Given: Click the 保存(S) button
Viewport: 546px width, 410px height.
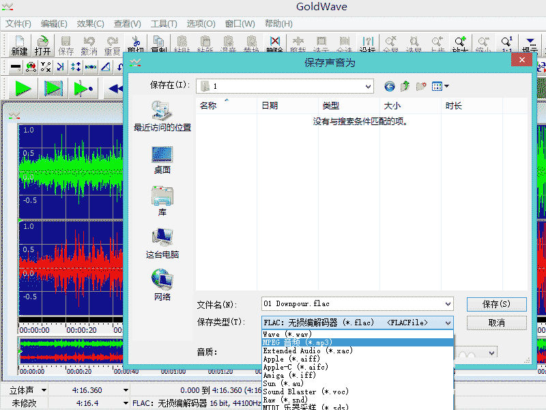Looking at the screenshot, I should pyautogui.click(x=496, y=304).
